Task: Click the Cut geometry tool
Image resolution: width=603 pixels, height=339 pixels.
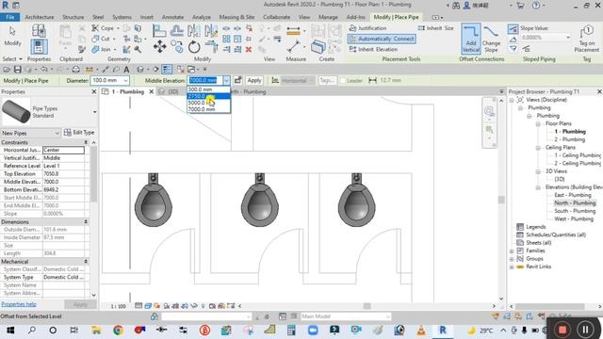Action: coord(101,39)
